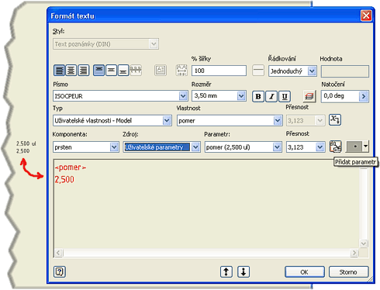
Task: Open the Zdroj Uživatelské parametry dropdown
Action: point(195,147)
